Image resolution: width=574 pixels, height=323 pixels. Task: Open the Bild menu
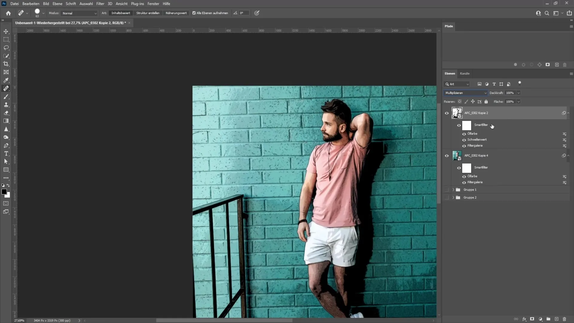46,4
